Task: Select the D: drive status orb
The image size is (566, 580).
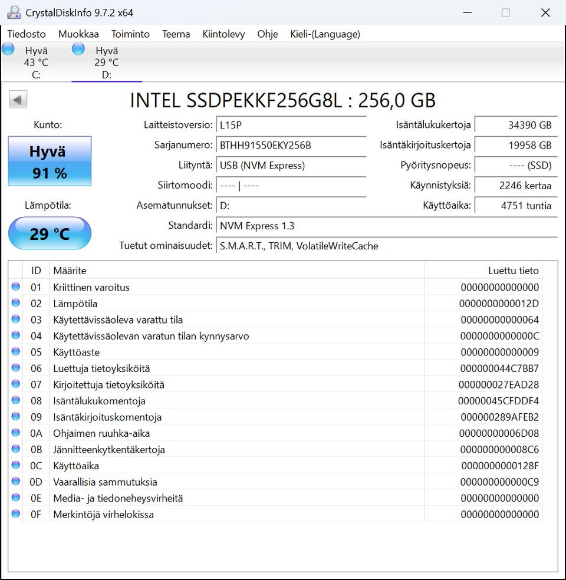Action: [78, 50]
